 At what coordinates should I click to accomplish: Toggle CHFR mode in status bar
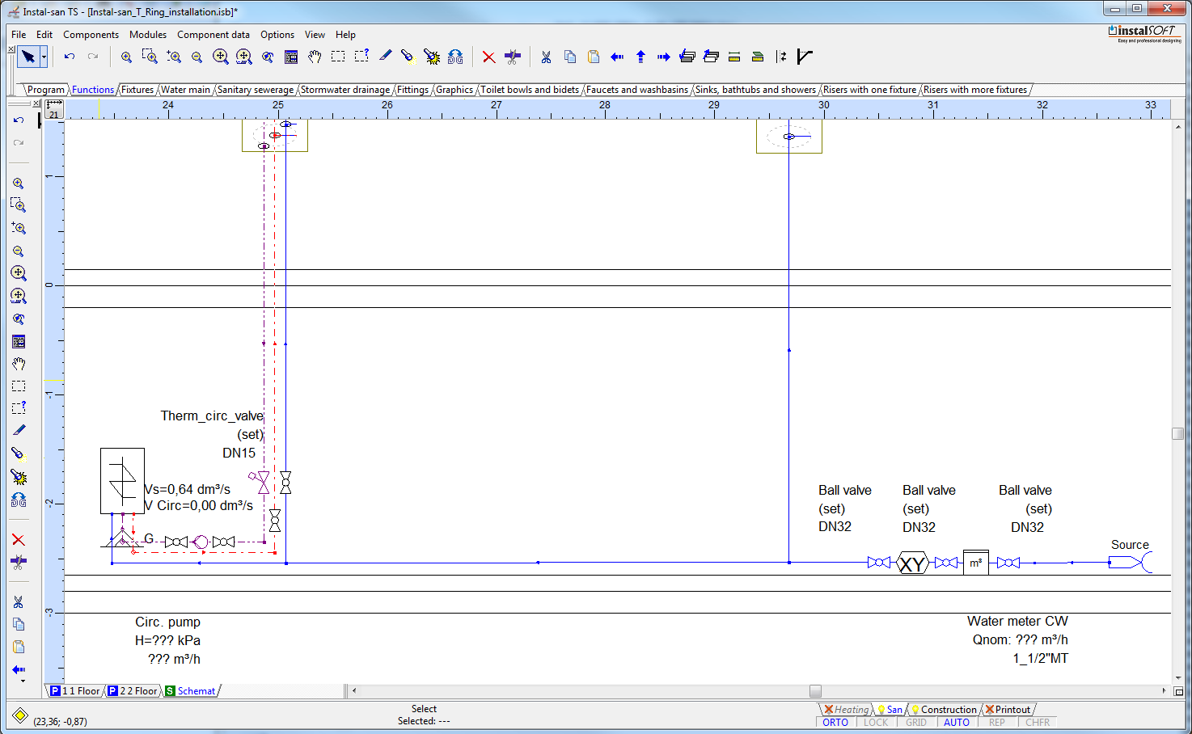1038,723
